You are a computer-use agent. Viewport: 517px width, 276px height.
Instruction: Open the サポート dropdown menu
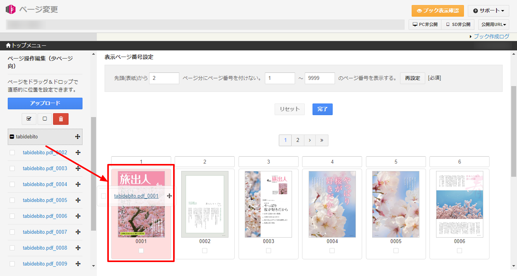click(488, 11)
